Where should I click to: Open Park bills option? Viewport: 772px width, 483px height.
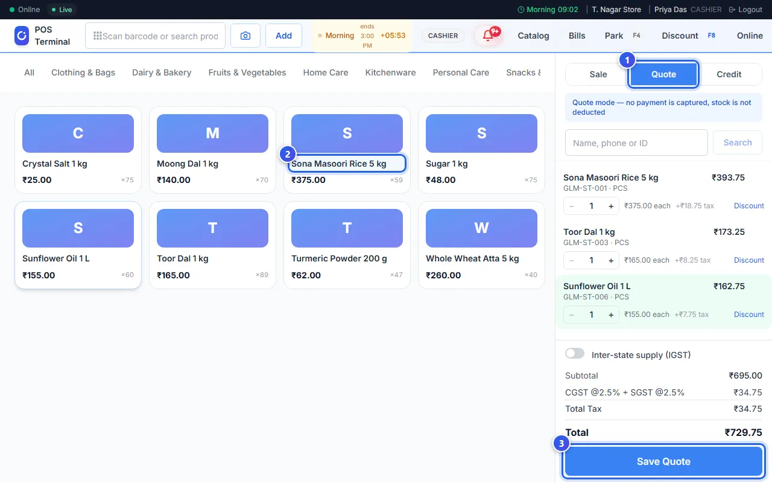[x=622, y=36]
